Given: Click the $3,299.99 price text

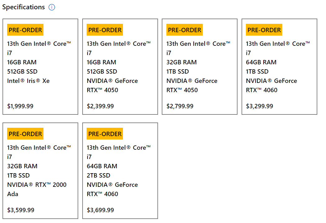Looking at the screenshot, I should click(x=260, y=106).
